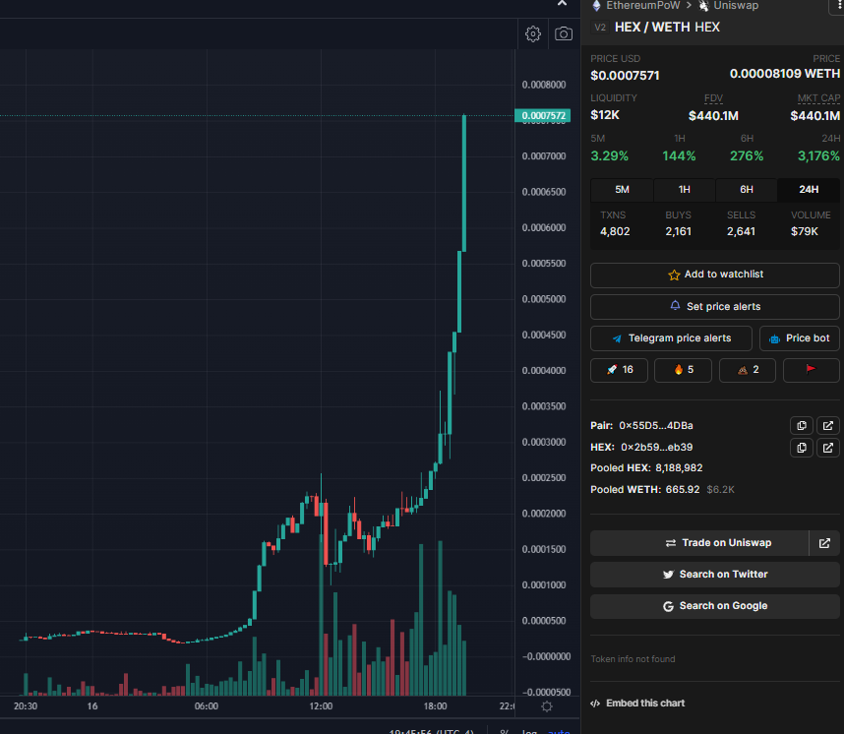
Task: Trade on Uniswap
Action: 699,543
